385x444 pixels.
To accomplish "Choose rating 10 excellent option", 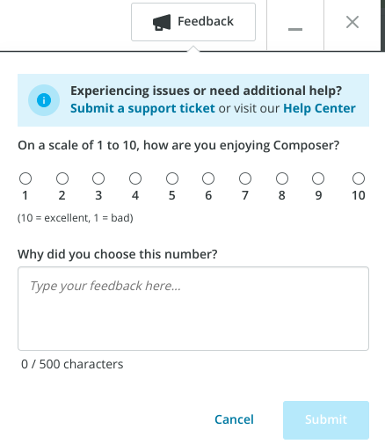I will [359, 178].
